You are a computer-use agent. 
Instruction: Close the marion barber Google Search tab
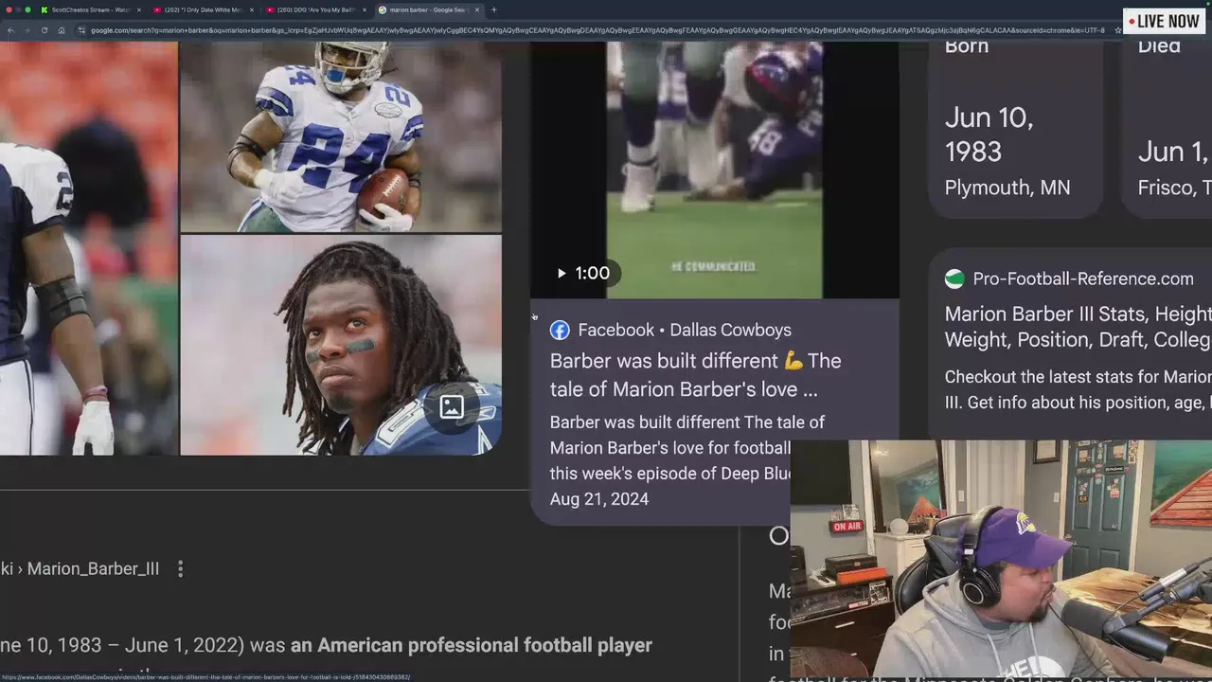coord(477,9)
